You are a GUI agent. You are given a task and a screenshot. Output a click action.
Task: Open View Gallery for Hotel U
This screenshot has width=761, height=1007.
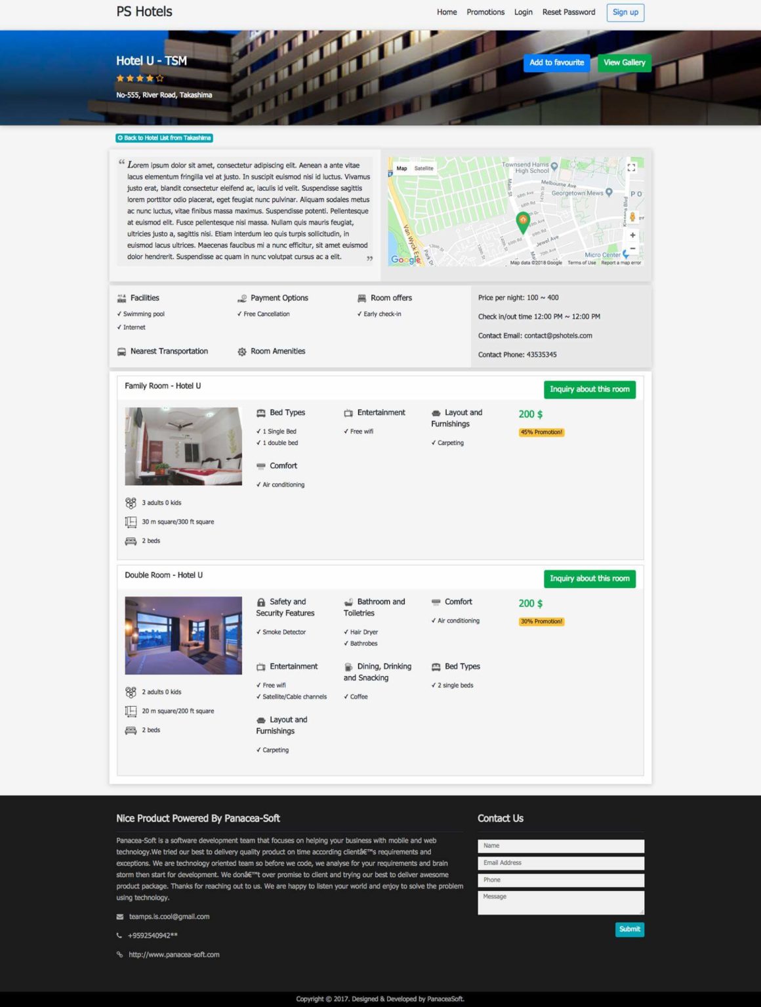(x=623, y=63)
